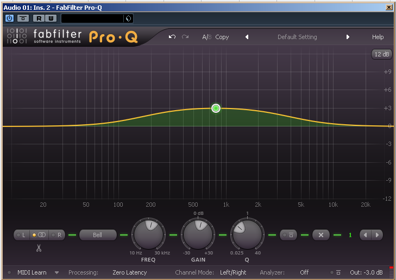Screen dimensions: 396x280
Task: Open the Default Setting preset menu
Action: 297,37
